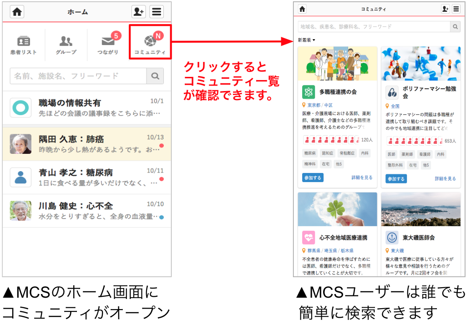Open the つながり tab with badge 5
The image size is (466, 325).
click(x=108, y=45)
